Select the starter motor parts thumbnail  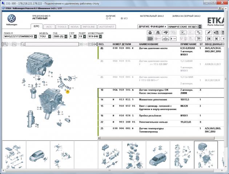[x=110, y=155]
